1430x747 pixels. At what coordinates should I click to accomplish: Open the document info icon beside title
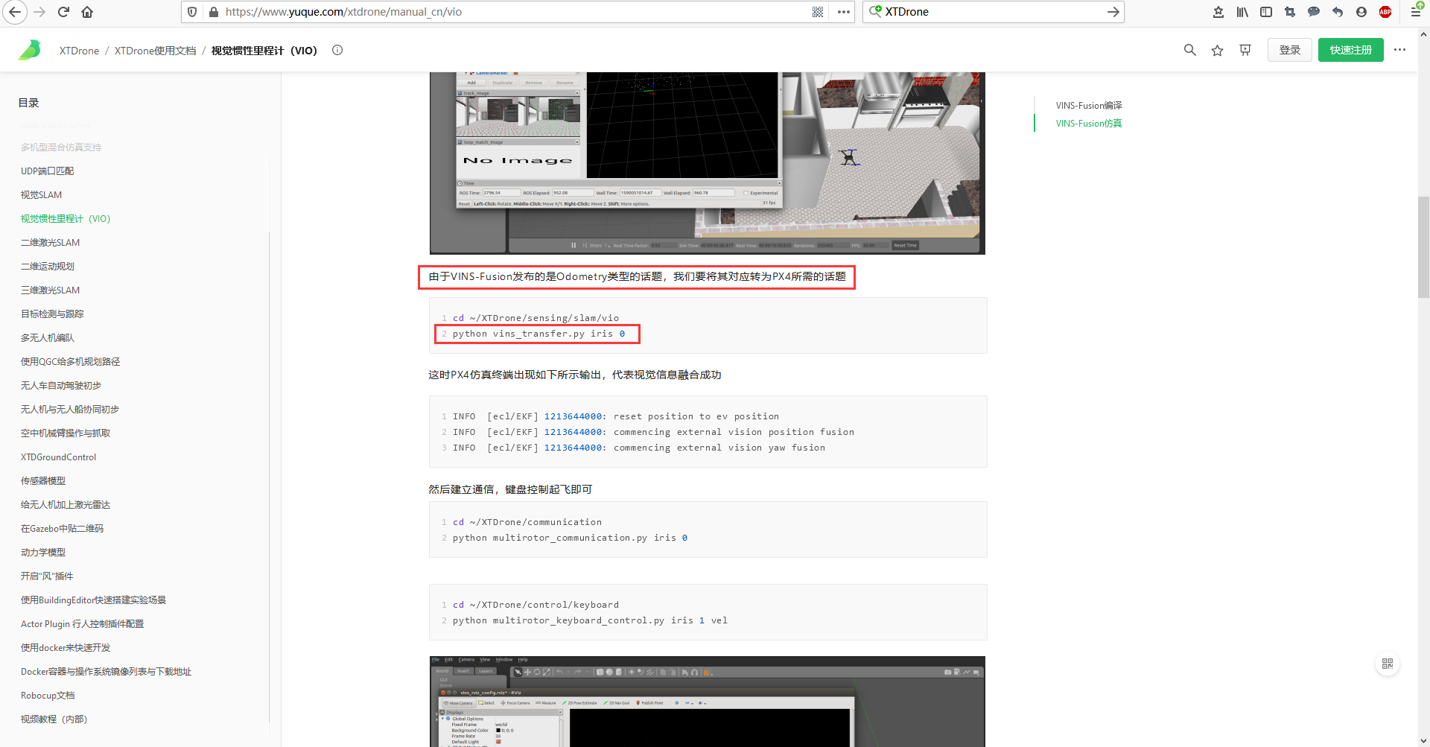pos(337,50)
